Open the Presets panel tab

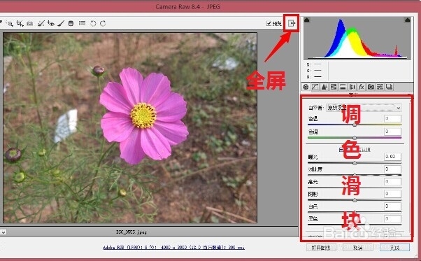[380, 87]
